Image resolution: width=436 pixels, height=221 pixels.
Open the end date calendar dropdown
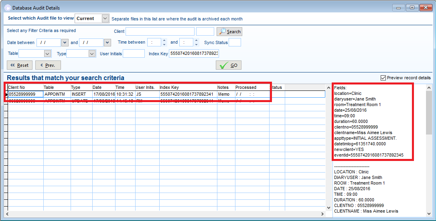pos(107,42)
